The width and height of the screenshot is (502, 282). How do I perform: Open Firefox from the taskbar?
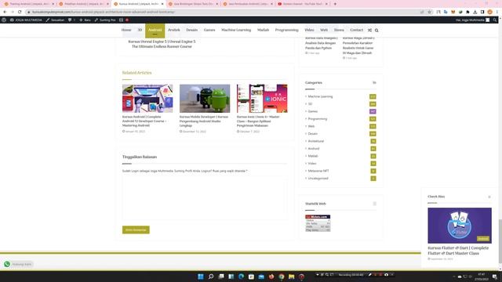pos(271,277)
